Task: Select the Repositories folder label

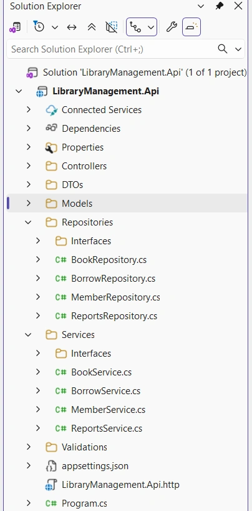Action: [x=87, y=222]
